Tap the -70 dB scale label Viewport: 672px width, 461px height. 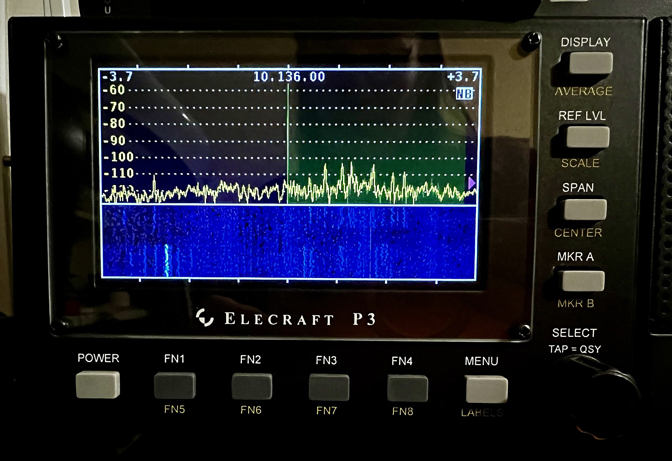pos(114,107)
